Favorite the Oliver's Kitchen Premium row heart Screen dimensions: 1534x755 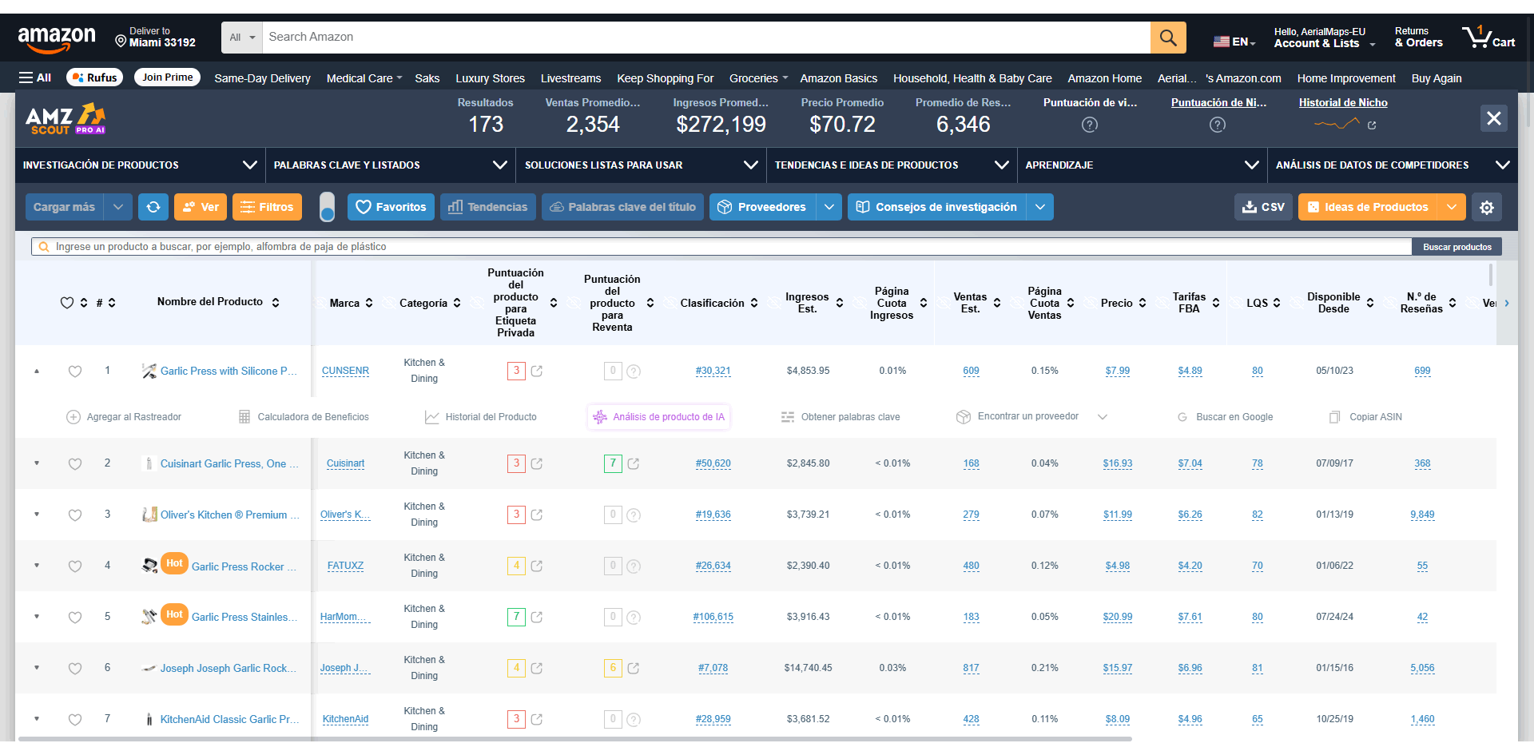pyautogui.click(x=75, y=515)
